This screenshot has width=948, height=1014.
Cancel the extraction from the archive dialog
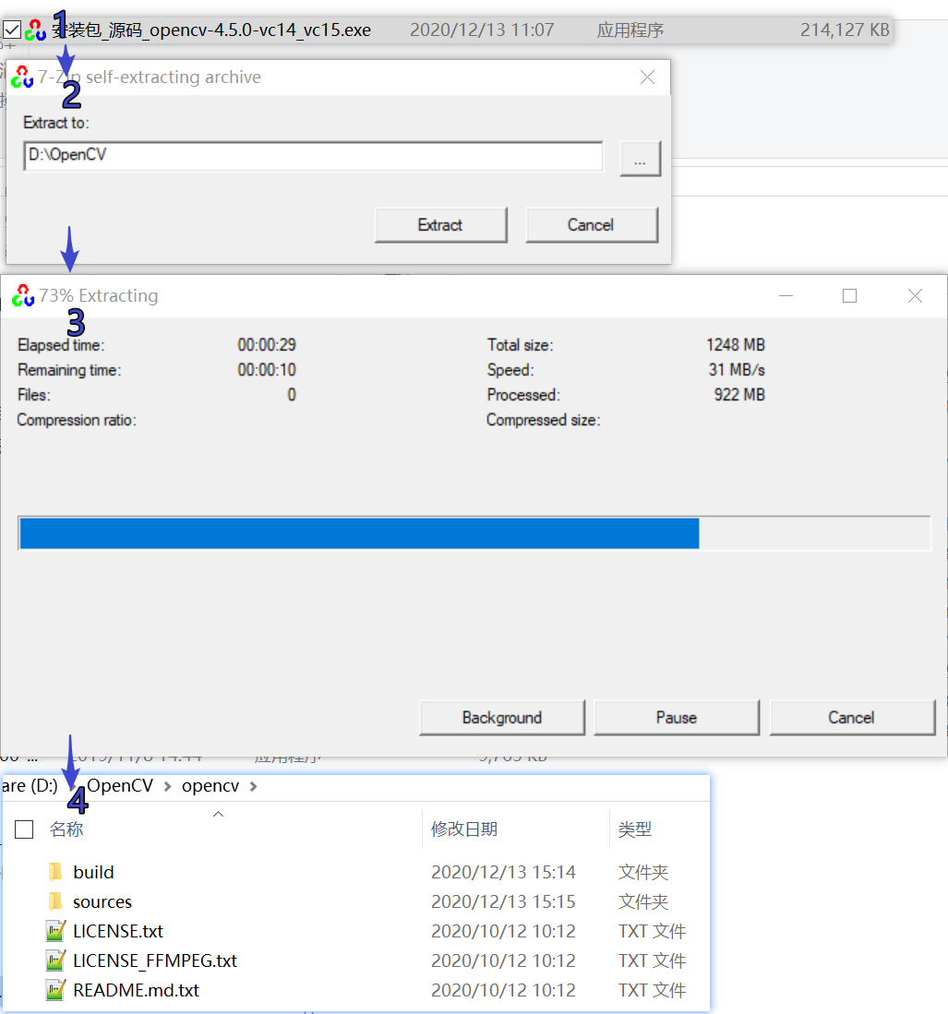click(x=592, y=224)
